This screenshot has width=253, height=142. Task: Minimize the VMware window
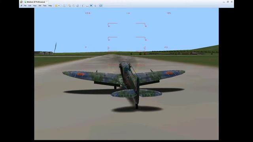click(x=224, y=2)
